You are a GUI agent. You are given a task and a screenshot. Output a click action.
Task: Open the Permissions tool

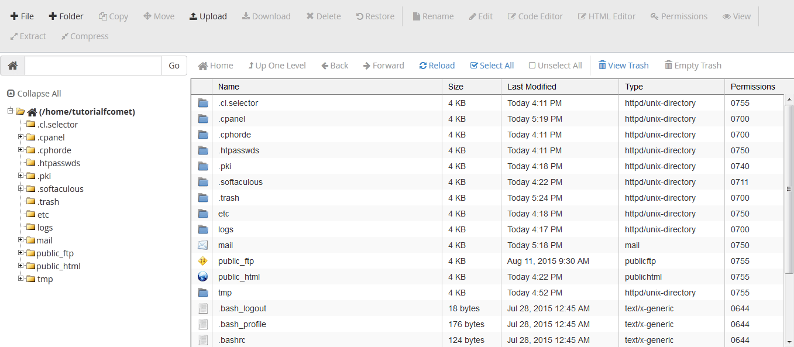tap(678, 16)
